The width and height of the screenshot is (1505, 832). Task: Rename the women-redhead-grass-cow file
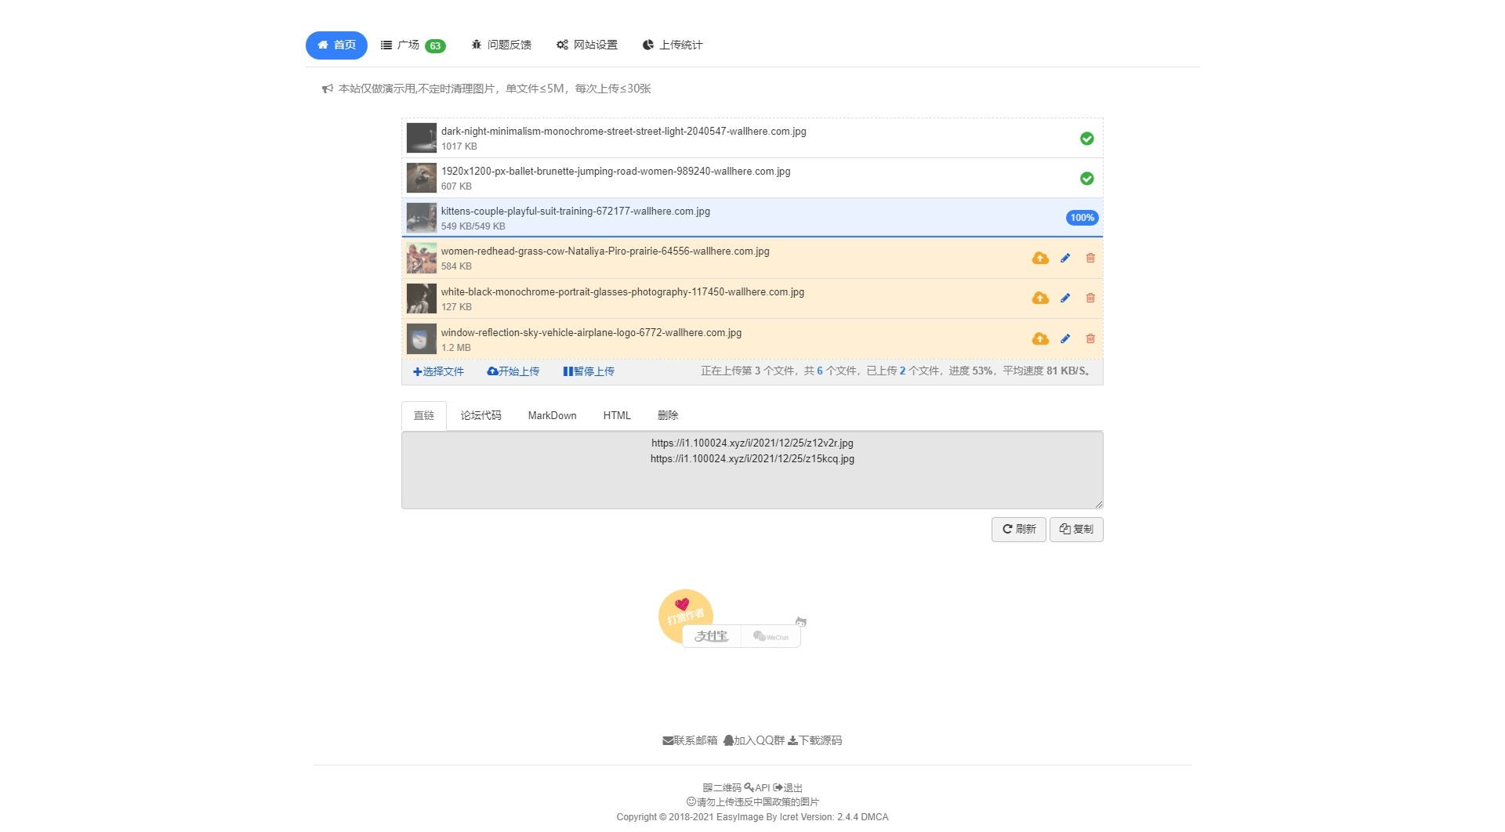1065,258
